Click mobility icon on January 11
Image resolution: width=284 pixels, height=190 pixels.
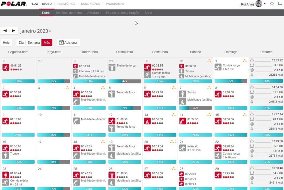coord(76,121)
